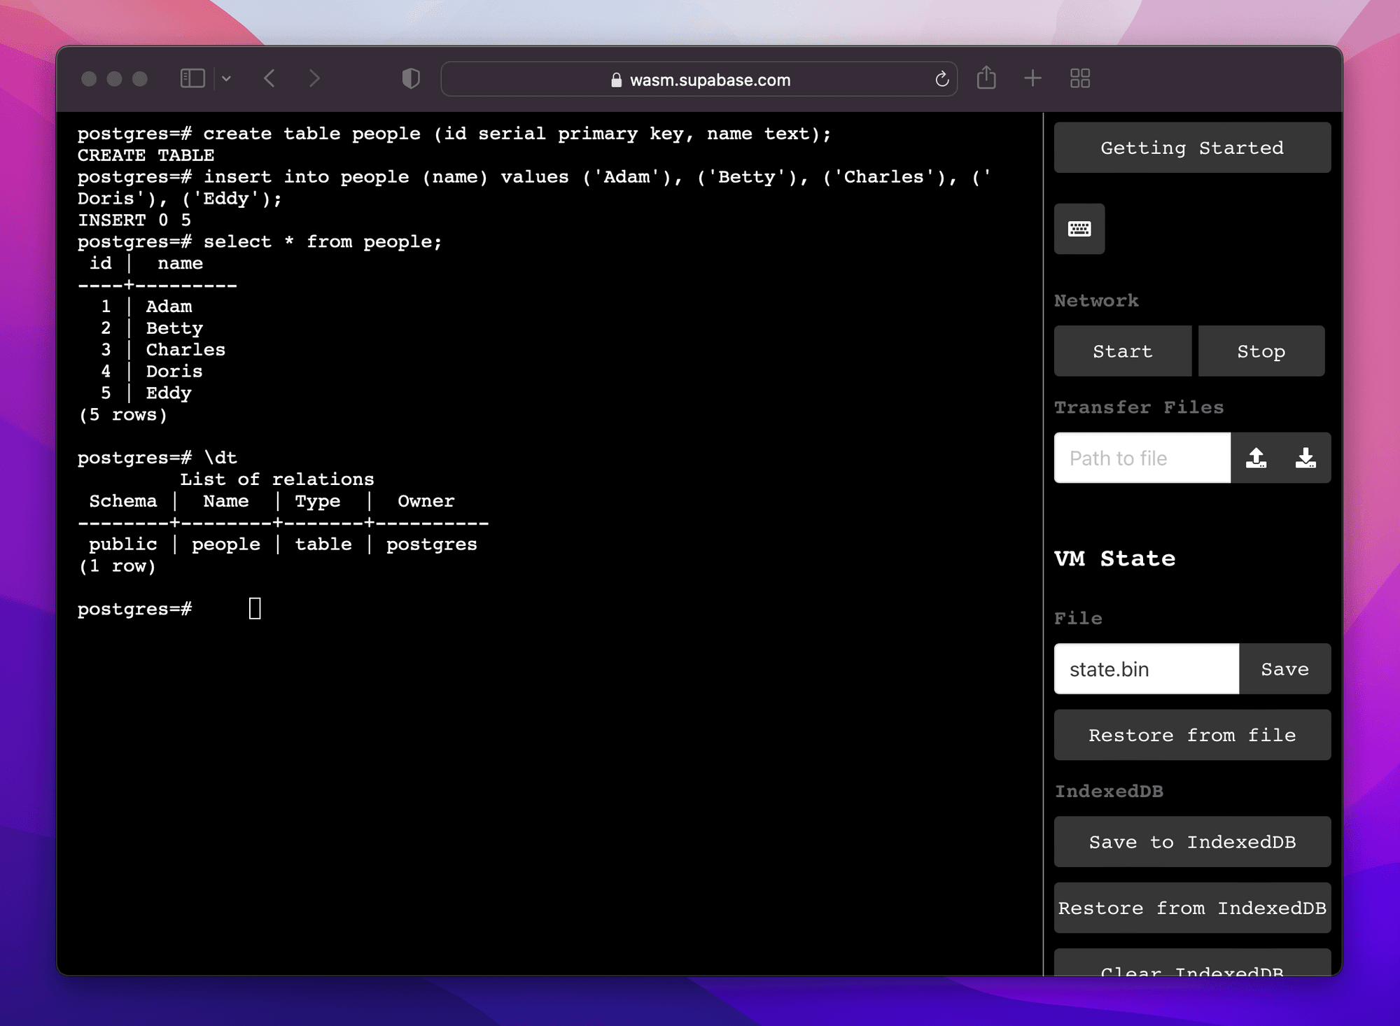Click the browser forward navigation arrow

tap(317, 79)
